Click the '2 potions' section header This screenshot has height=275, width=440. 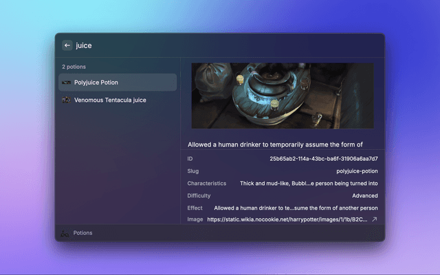[x=73, y=67]
